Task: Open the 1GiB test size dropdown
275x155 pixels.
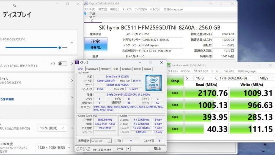Action: coord(203,78)
